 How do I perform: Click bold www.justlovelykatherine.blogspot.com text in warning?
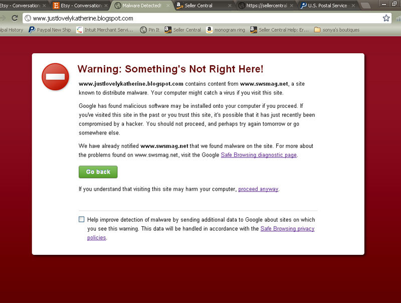[131, 84]
